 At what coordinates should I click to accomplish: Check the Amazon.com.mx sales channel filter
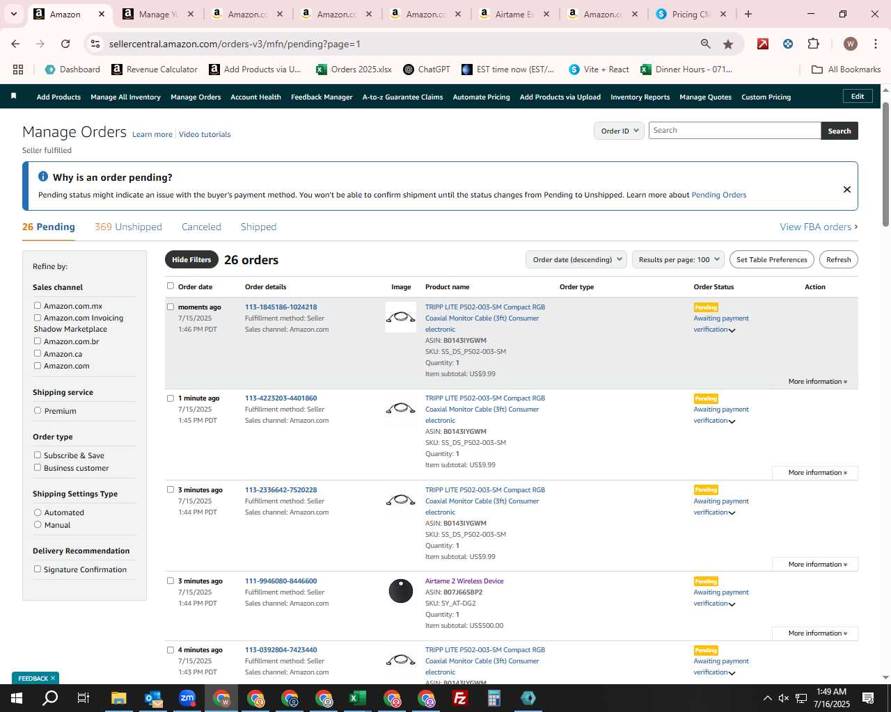point(38,305)
